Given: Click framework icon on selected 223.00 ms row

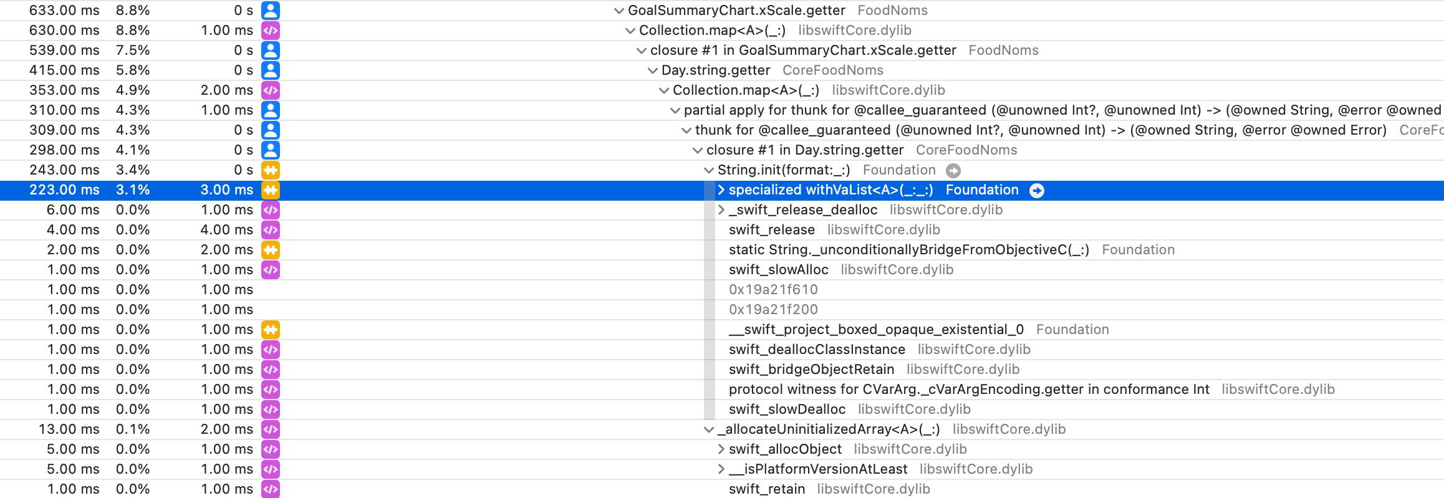Looking at the screenshot, I should pyautogui.click(x=271, y=190).
